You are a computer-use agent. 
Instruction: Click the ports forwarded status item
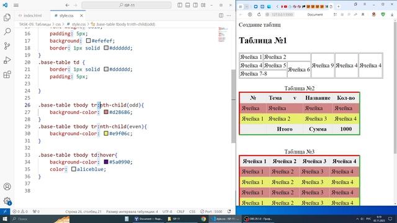pyautogui.click(x=36, y=211)
